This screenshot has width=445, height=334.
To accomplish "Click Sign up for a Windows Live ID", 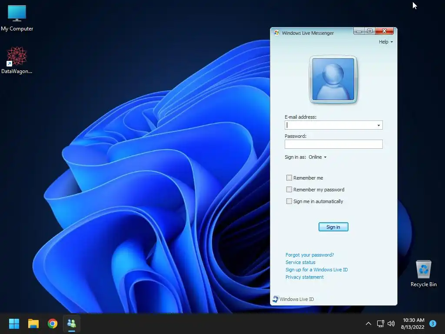I will [316, 270].
